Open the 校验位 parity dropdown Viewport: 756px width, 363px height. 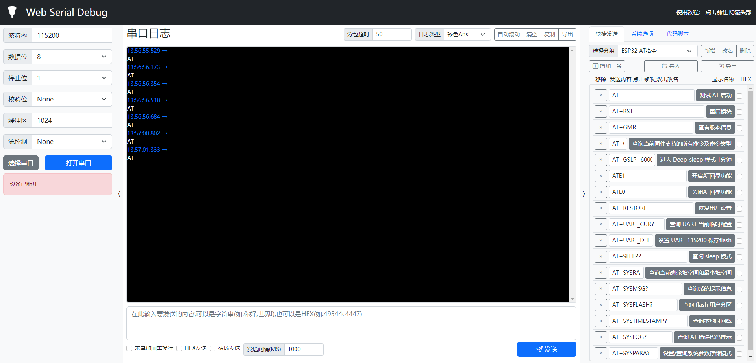[x=72, y=100]
